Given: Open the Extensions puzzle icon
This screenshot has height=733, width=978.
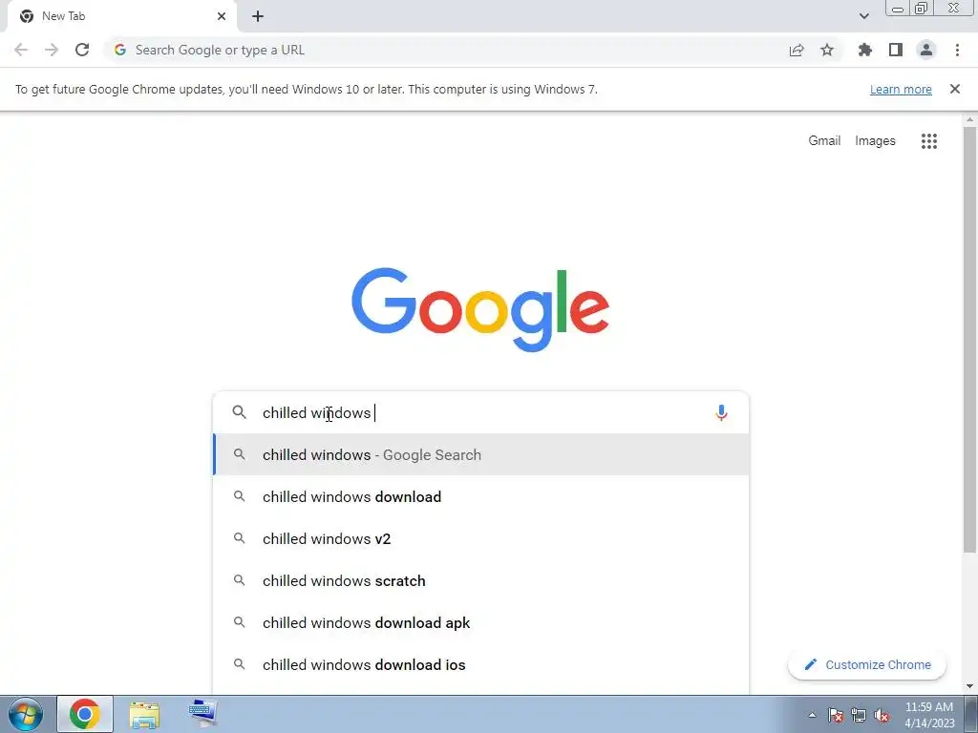Looking at the screenshot, I should pyautogui.click(x=865, y=50).
